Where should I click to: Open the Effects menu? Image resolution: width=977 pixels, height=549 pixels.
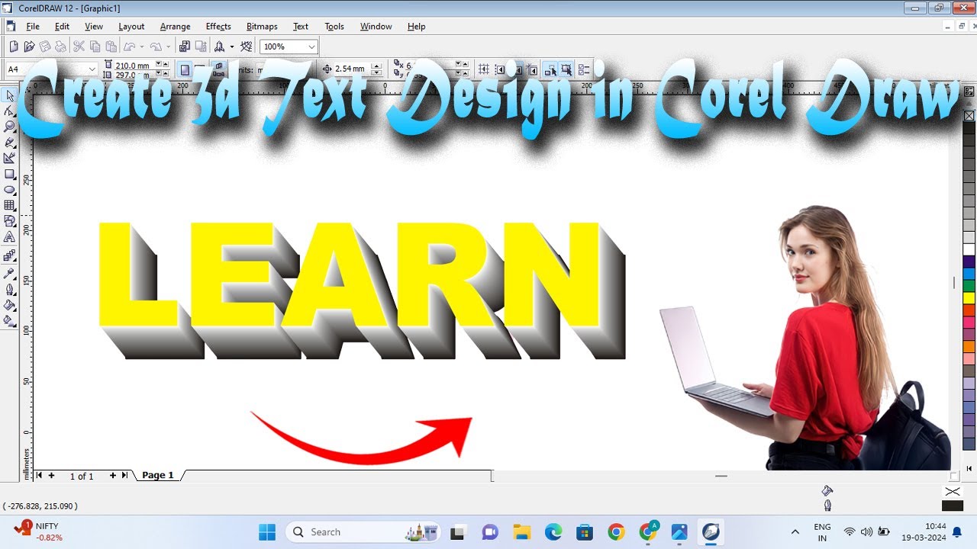[218, 26]
